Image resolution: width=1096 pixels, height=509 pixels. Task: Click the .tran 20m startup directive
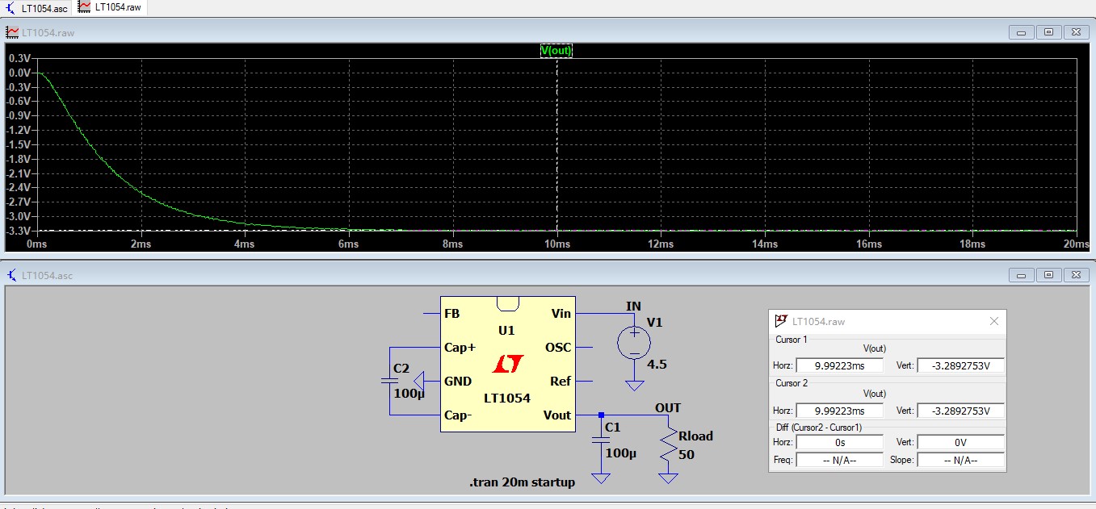tap(522, 482)
